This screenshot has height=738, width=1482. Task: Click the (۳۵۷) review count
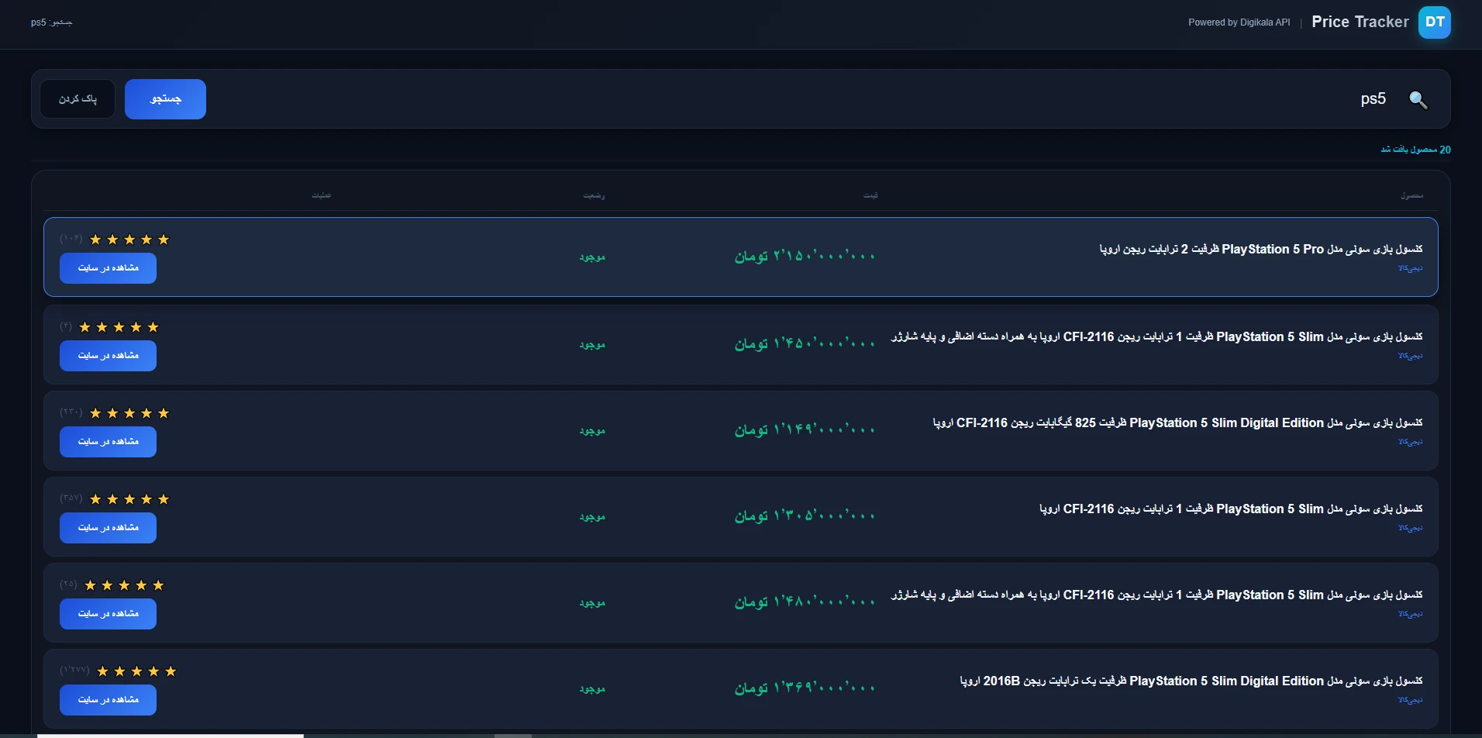tap(71, 498)
